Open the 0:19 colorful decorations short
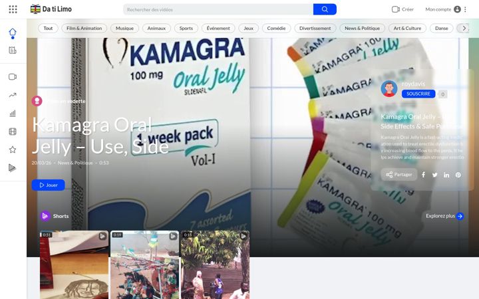This screenshot has height=299, width=479. click(145, 265)
